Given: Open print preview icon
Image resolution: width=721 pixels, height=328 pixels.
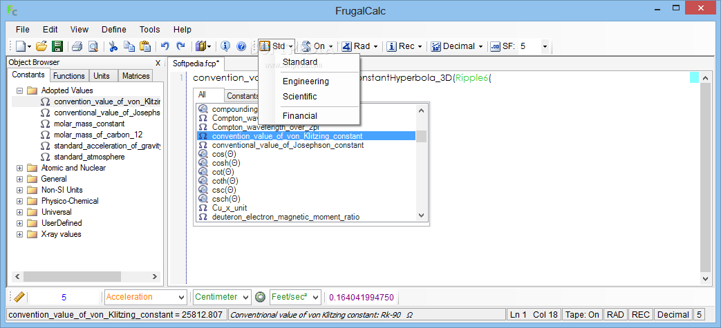Looking at the screenshot, I should [x=93, y=46].
